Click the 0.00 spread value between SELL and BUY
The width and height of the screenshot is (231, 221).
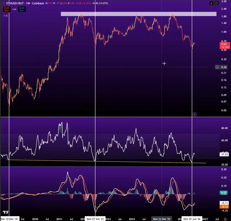click(14, 9)
